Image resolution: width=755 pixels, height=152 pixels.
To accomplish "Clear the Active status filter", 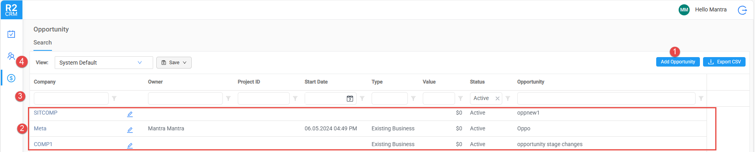I will point(498,98).
